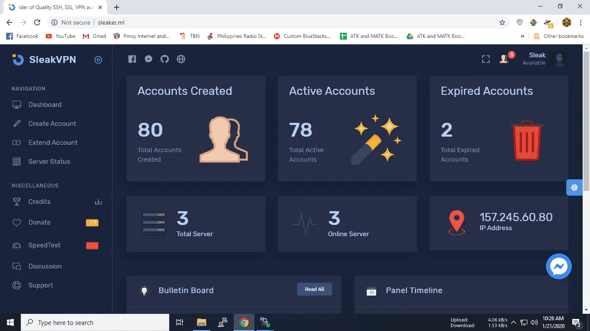
Task: Click the red badge beside SpeedTest
Action: [x=92, y=246]
